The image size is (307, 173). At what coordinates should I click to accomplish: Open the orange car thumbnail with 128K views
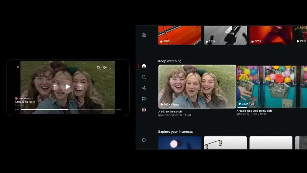point(179,35)
